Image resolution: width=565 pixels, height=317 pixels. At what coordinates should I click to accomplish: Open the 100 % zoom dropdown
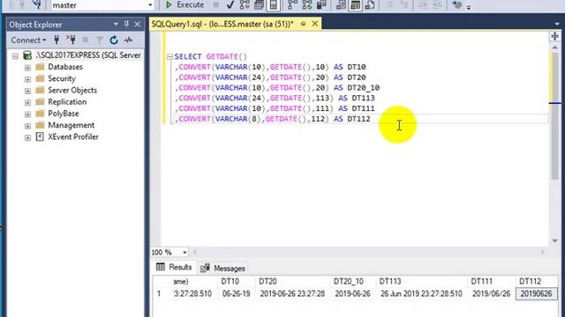coord(185,253)
